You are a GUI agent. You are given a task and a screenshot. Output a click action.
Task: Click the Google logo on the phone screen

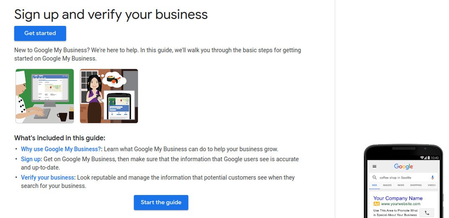pyautogui.click(x=403, y=166)
